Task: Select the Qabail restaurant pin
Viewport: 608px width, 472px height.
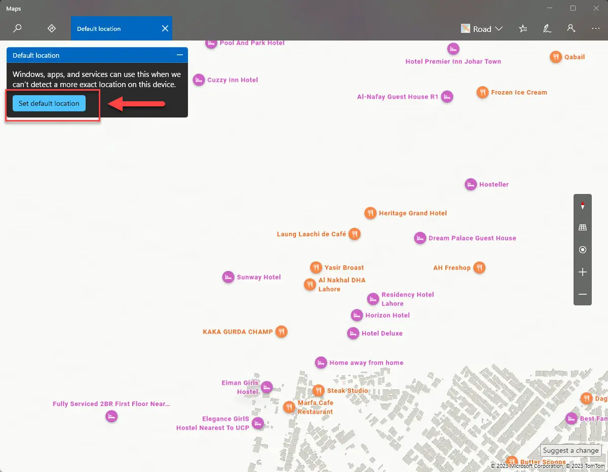Action: [x=556, y=57]
